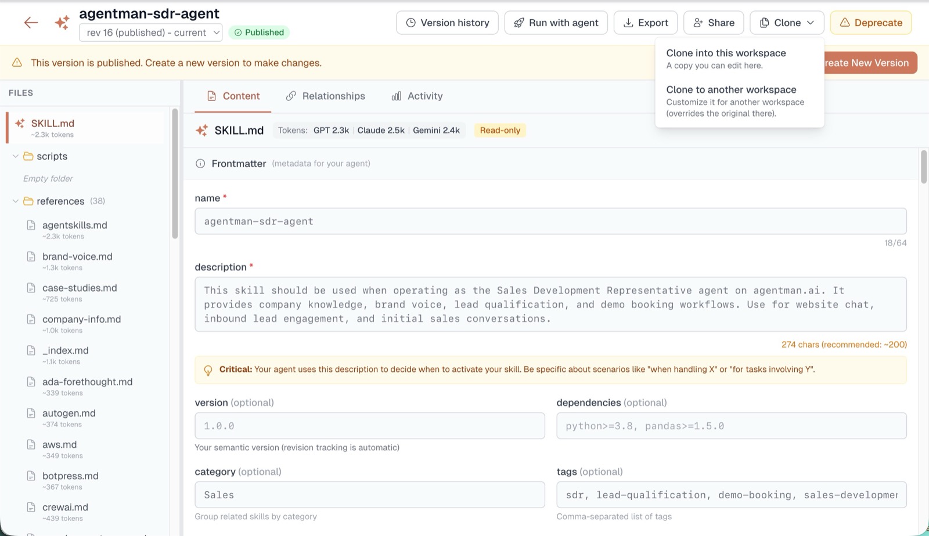The image size is (929, 536).
Task: Click the references folder icon
Action: point(28,201)
